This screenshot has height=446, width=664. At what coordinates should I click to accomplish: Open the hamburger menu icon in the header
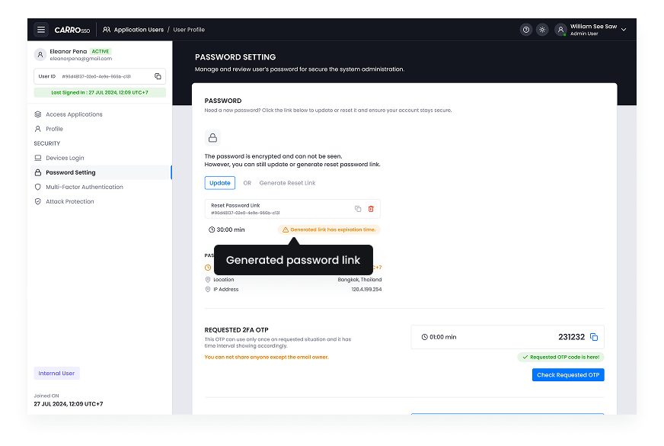(x=43, y=29)
